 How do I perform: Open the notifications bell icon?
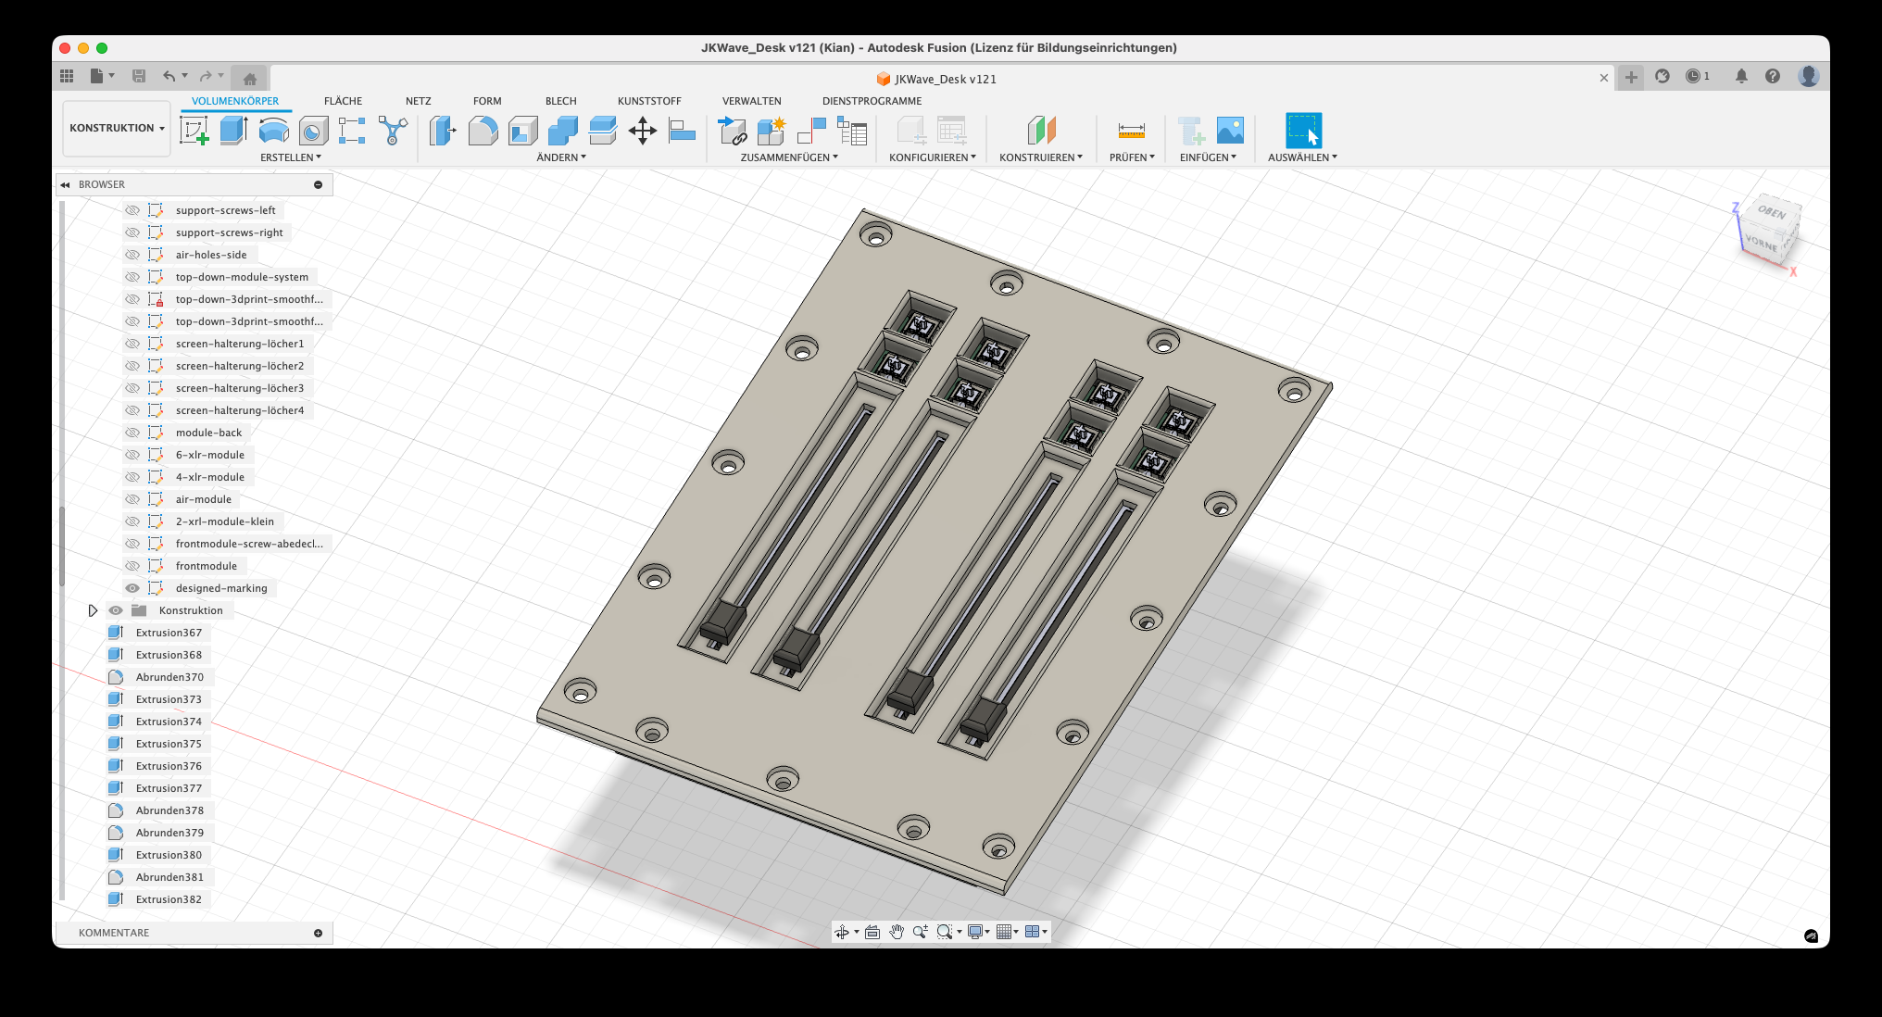click(x=1741, y=77)
